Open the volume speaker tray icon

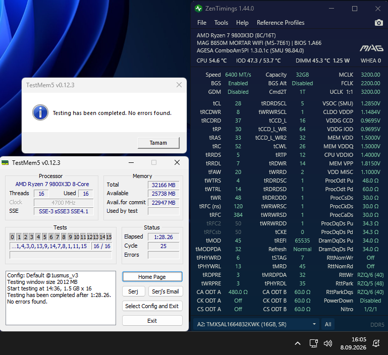(328, 343)
